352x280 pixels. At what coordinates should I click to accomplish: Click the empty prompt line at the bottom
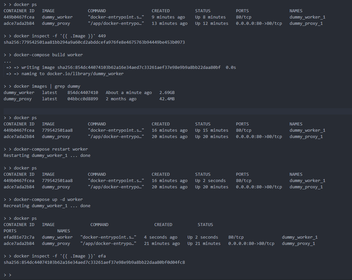coord(7,274)
